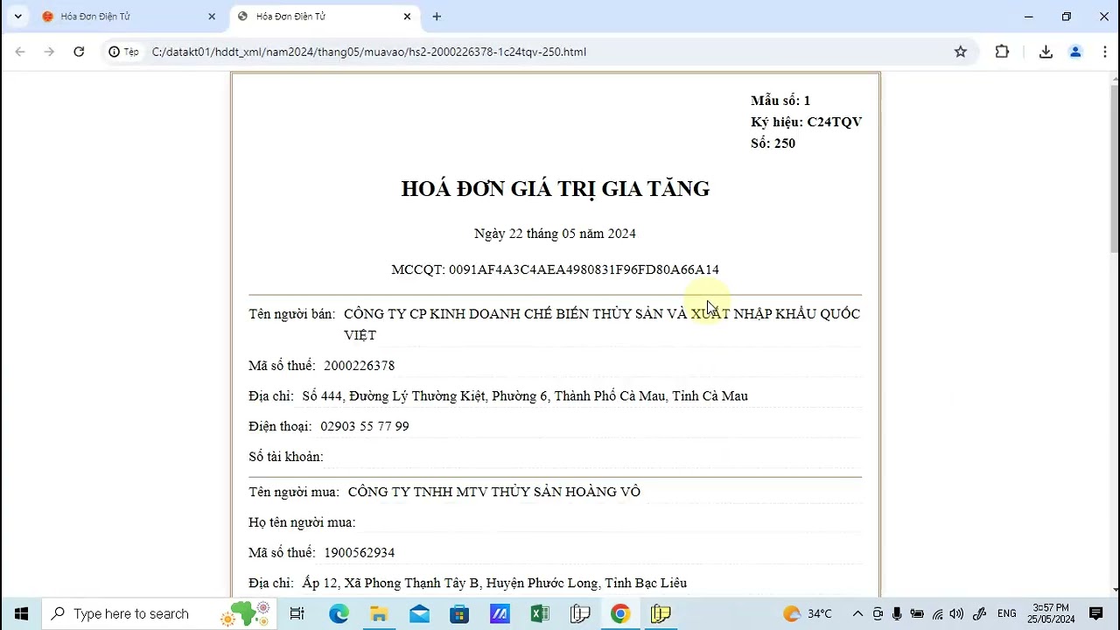
Task: Open the tab search dropdown arrow
Action: [x=17, y=17]
